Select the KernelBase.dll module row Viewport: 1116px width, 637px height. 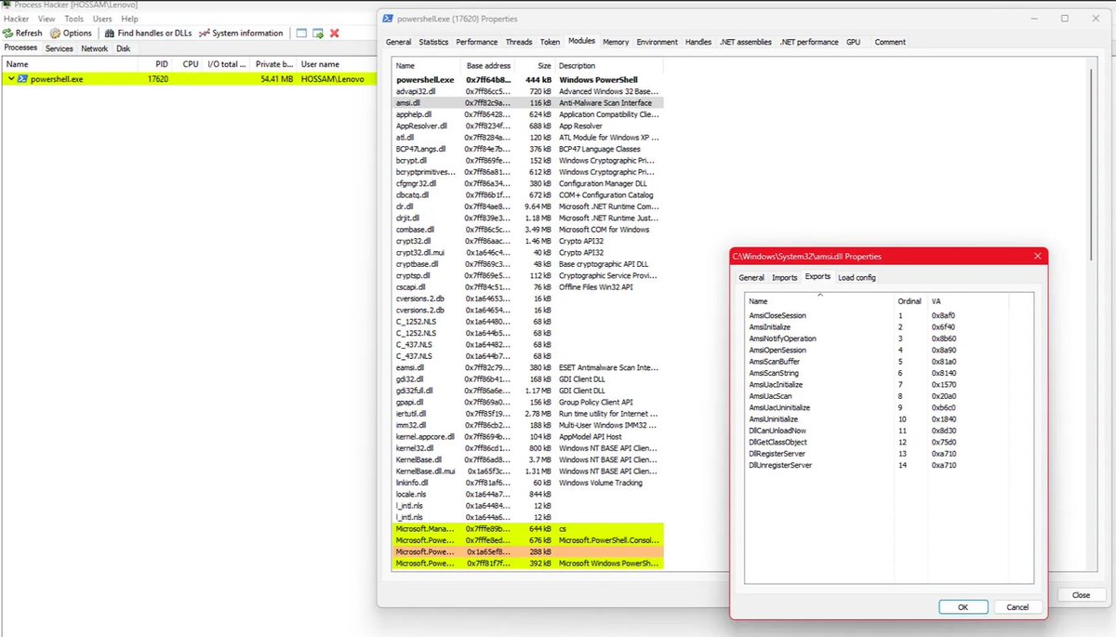point(527,459)
